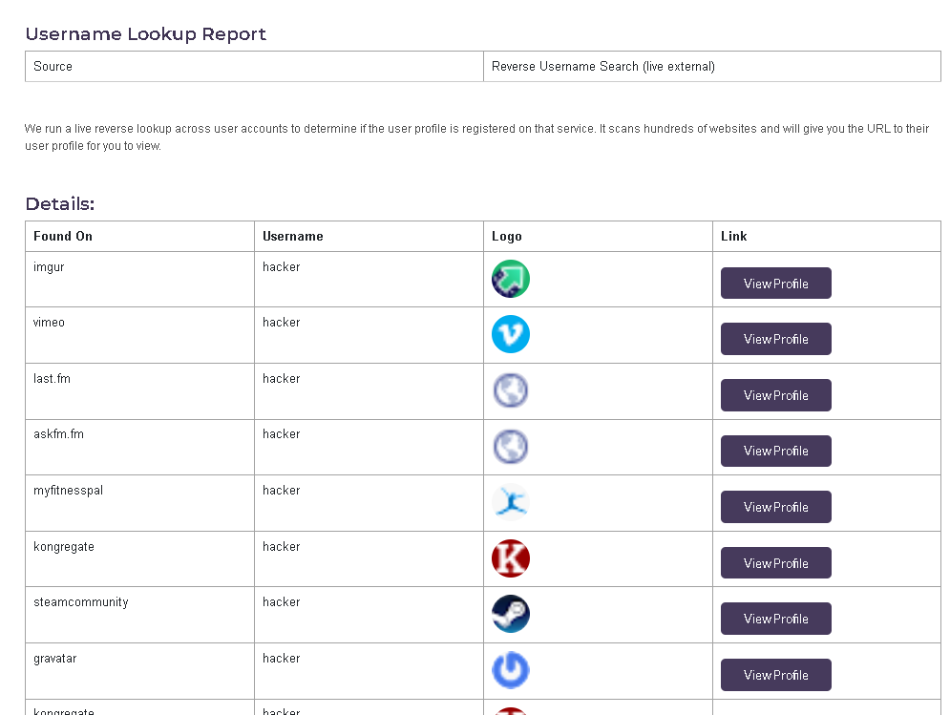Viewport: 950px width, 715px height.
Task: Click the imgur logo icon
Action: tap(511, 279)
